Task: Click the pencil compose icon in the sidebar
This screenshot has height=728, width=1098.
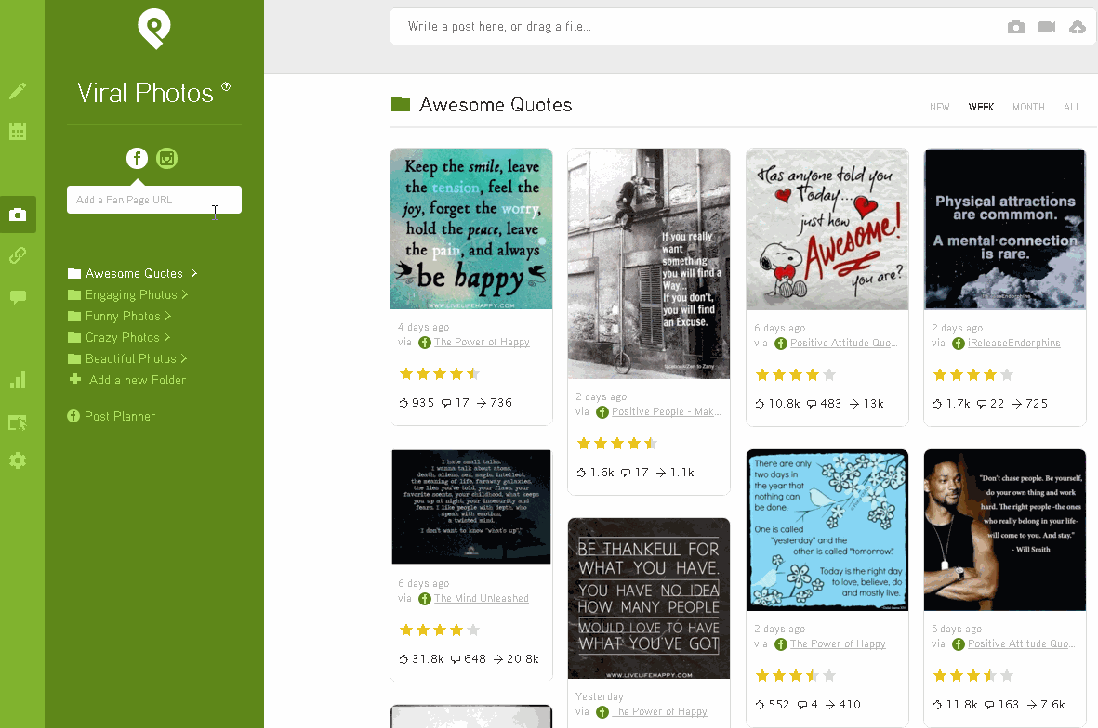Action: coord(18,91)
